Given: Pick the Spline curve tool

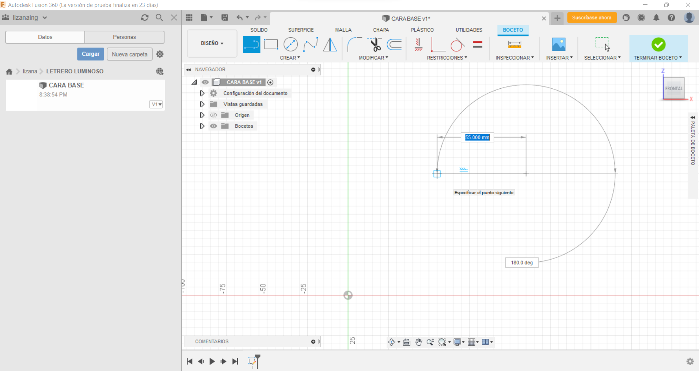Looking at the screenshot, I should [x=310, y=45].
